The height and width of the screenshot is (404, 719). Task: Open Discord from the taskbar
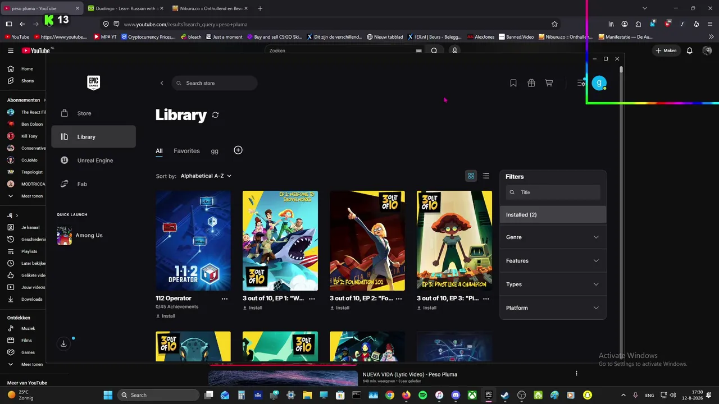(456, 395)
